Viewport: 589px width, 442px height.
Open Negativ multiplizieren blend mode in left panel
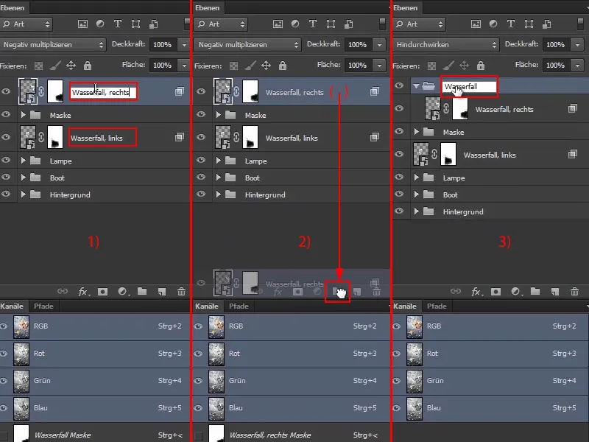point(52,45)
